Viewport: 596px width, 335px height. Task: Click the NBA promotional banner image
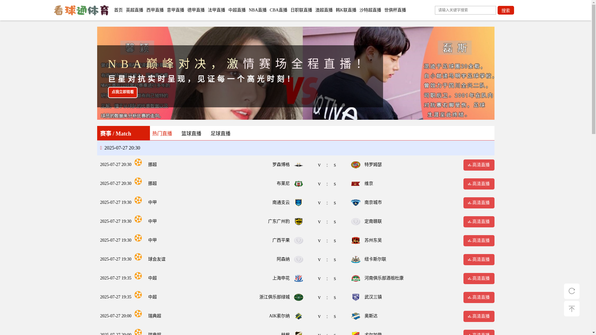point(296,73)
